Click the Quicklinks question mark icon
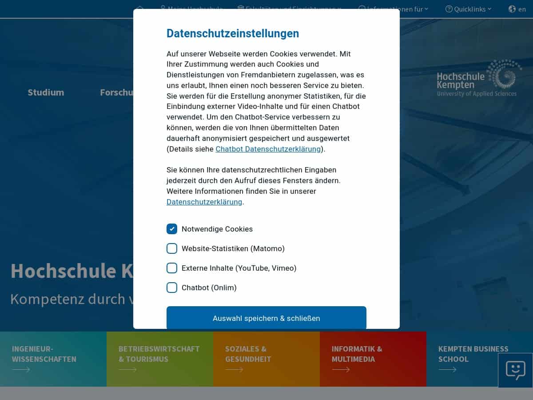 coord(449,9)
